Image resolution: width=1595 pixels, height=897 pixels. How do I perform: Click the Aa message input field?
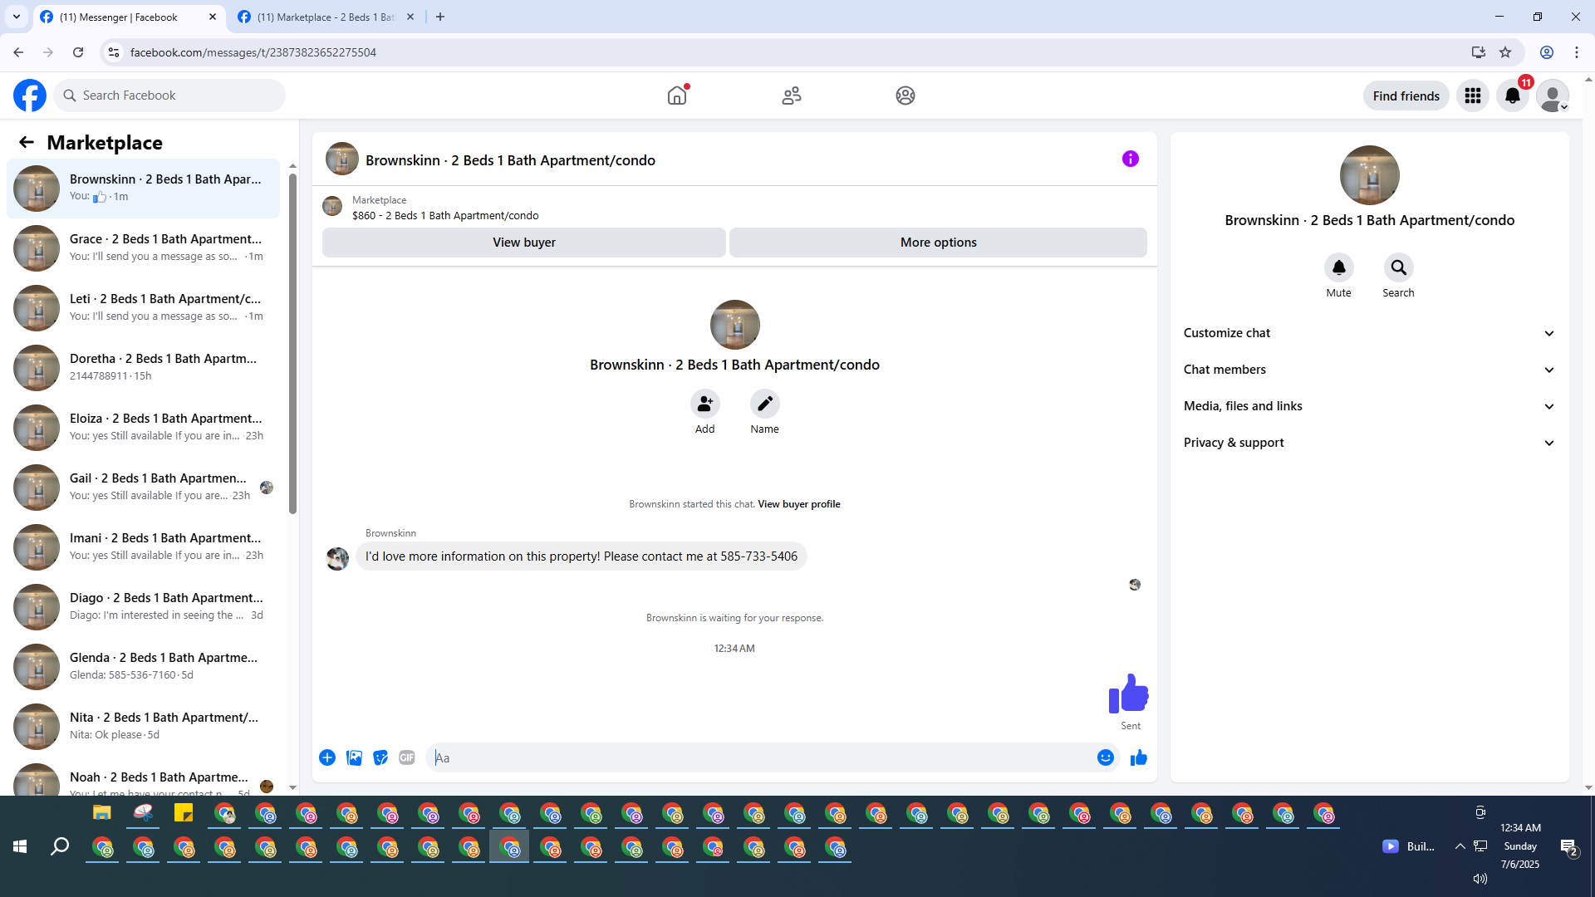pos(760,757)
